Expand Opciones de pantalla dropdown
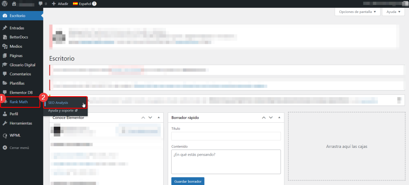Viewport: 409px width, 185px height. (358, 12)
